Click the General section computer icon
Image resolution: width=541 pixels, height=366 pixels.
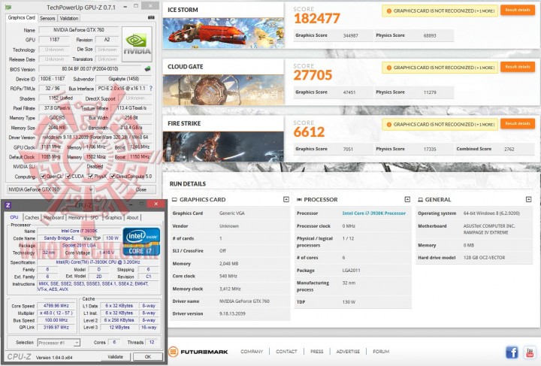coord(420,200)
